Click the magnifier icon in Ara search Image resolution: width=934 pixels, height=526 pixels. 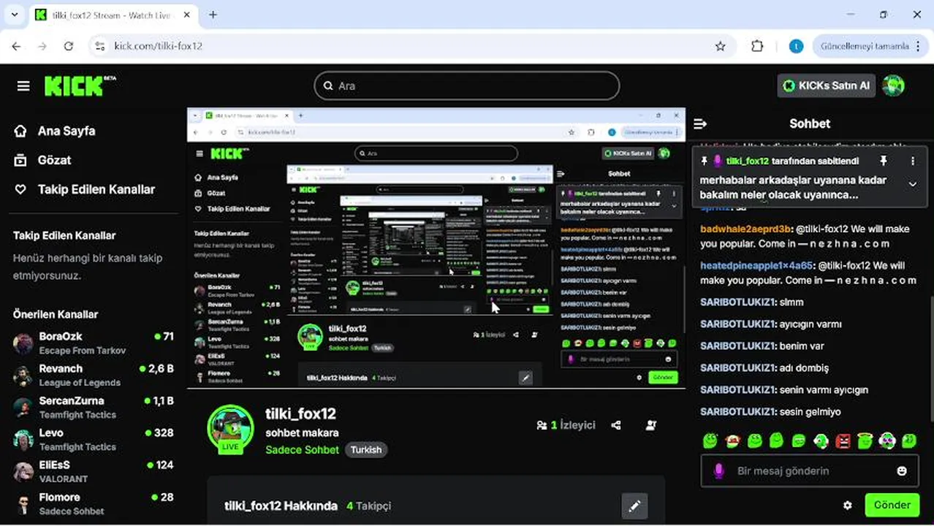tap(328, 85)
